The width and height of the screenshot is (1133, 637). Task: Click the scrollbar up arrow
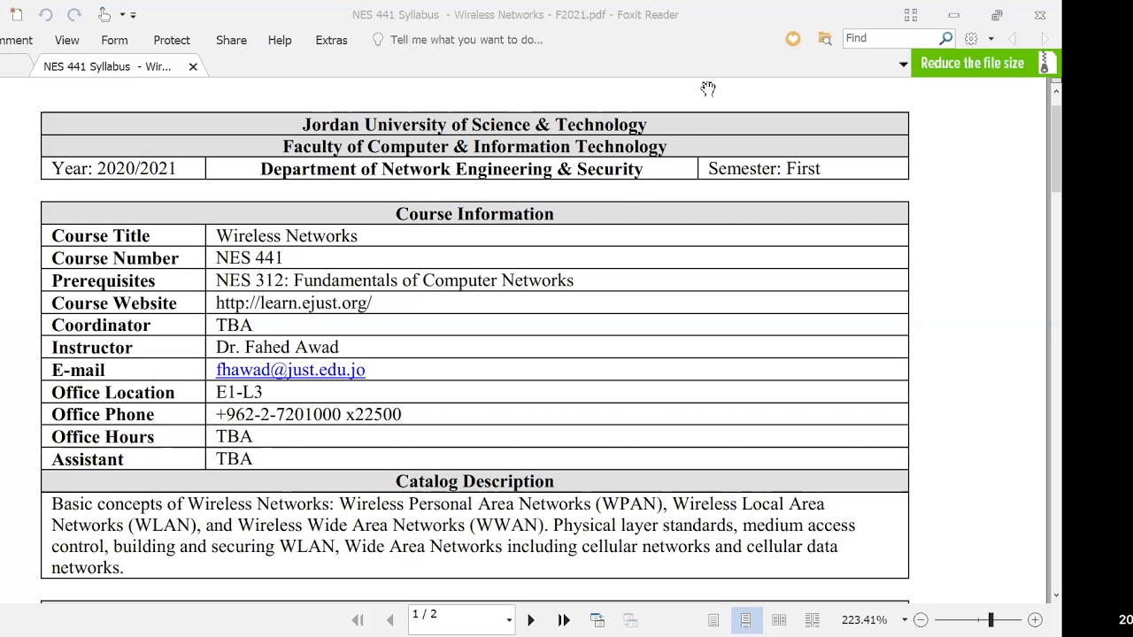click(x=1055, y=90)
